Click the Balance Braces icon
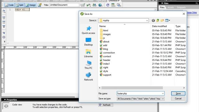This screenshot has height=112, width=199. [x=4, y=37]
